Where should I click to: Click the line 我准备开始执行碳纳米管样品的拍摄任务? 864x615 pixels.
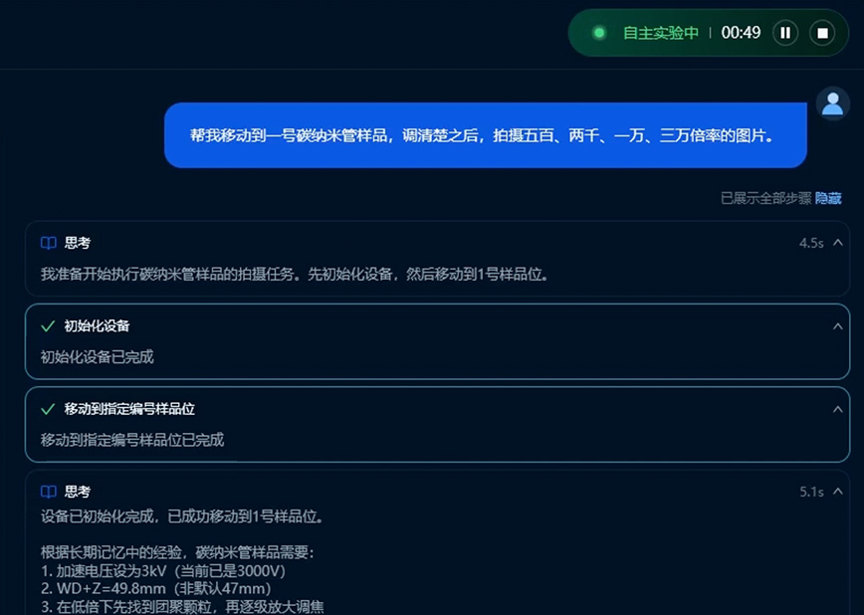tap(296, 274)
